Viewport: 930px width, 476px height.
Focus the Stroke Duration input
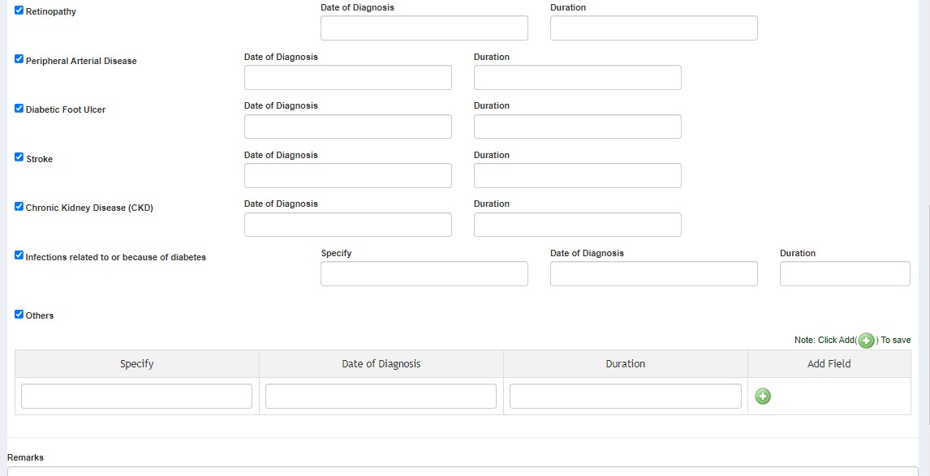(x=577, y=176)
